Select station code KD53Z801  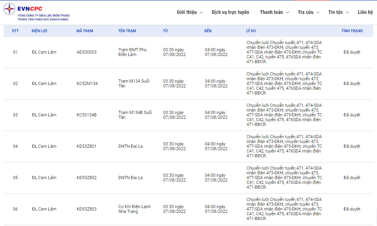[87, 147]
